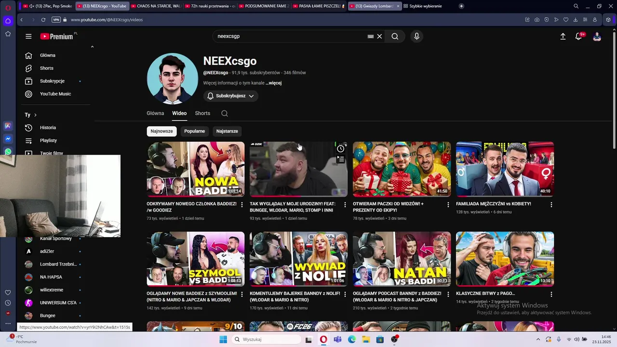
Task: Switch to the channel Główna tab
Action: click(155, 113)
